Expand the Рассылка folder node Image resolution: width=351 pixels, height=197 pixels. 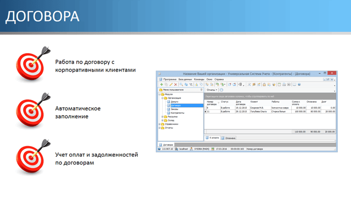coord(162,117)
